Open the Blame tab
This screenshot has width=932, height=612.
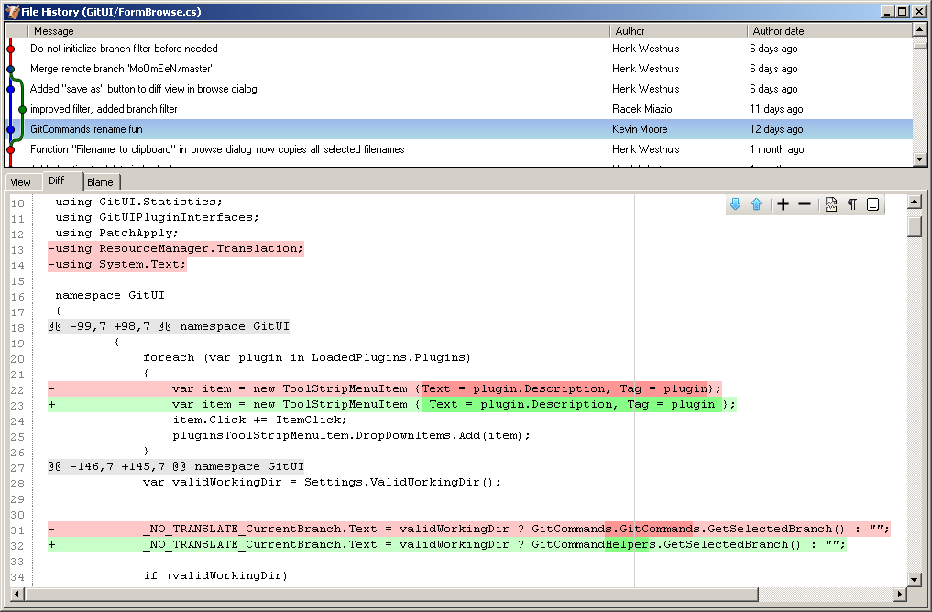[x=100, y=182]
